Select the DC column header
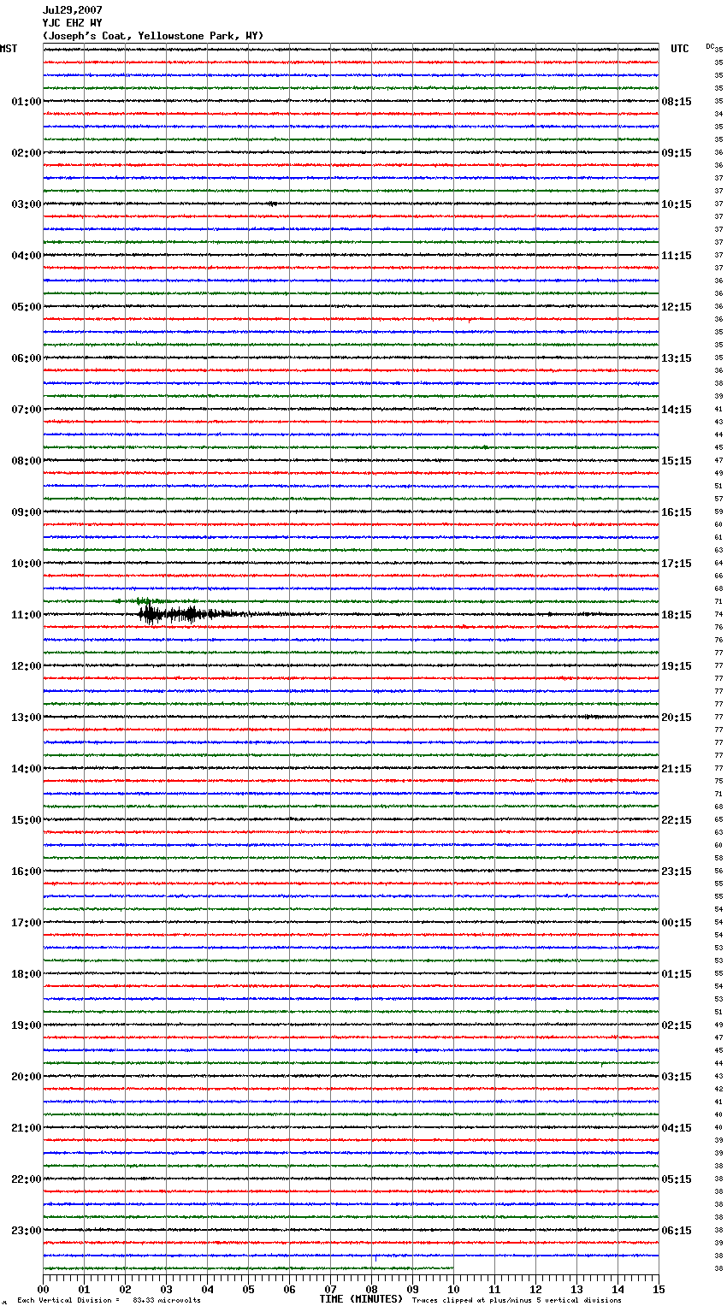 pos(710,46)
